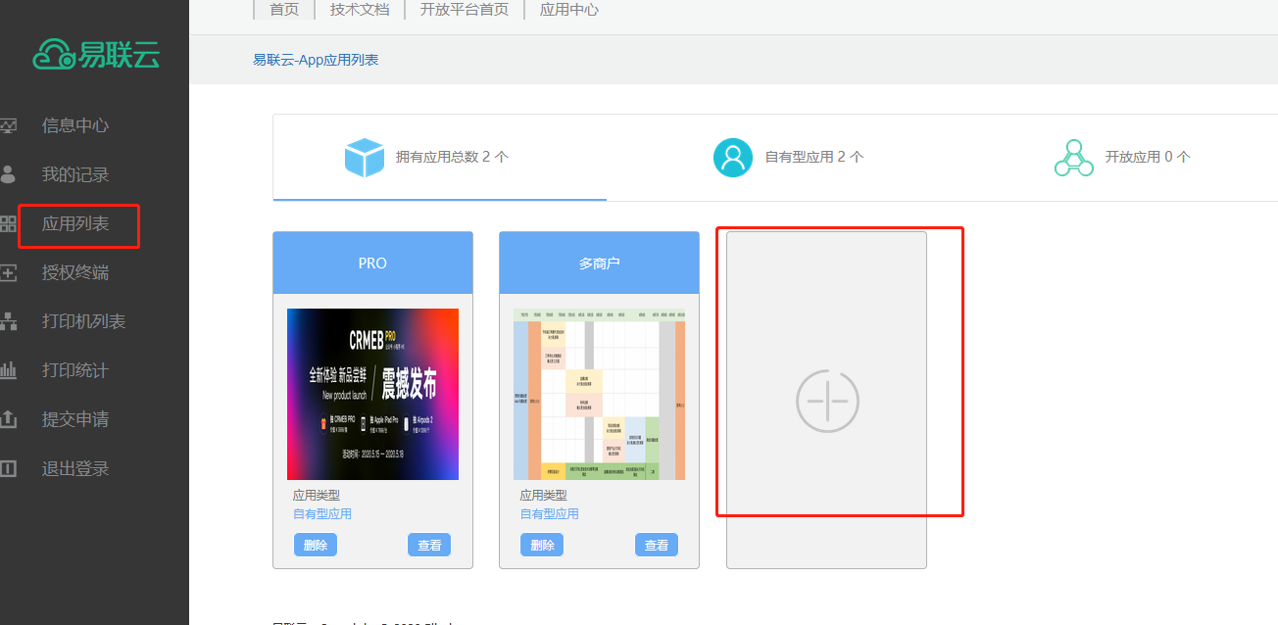Click the CRMEB PRO banner thumbnail
This screenshot has width=1278, height=625.
(x=372, y=394)
